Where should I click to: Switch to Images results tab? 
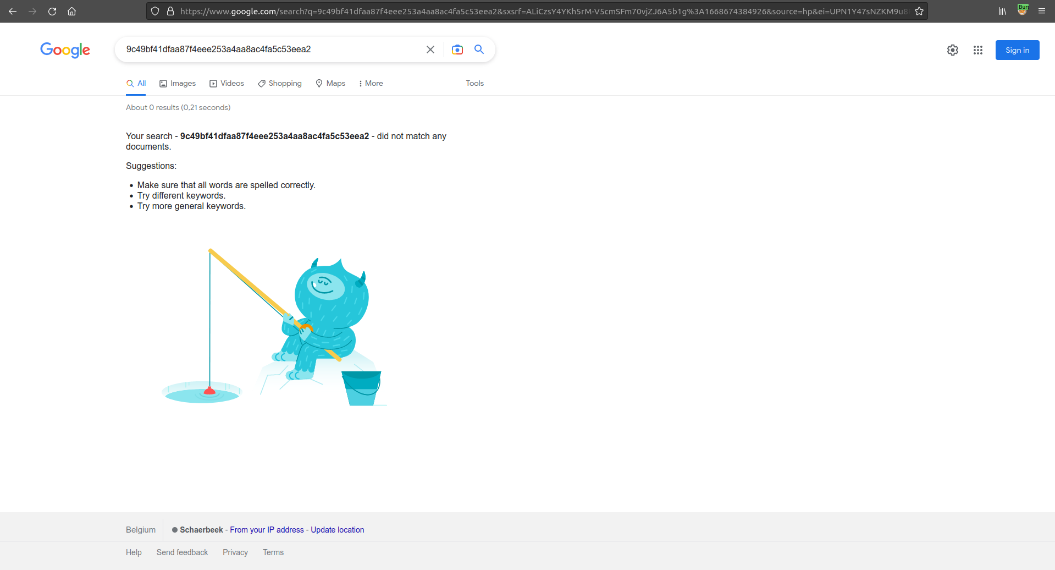pos(178,84)
